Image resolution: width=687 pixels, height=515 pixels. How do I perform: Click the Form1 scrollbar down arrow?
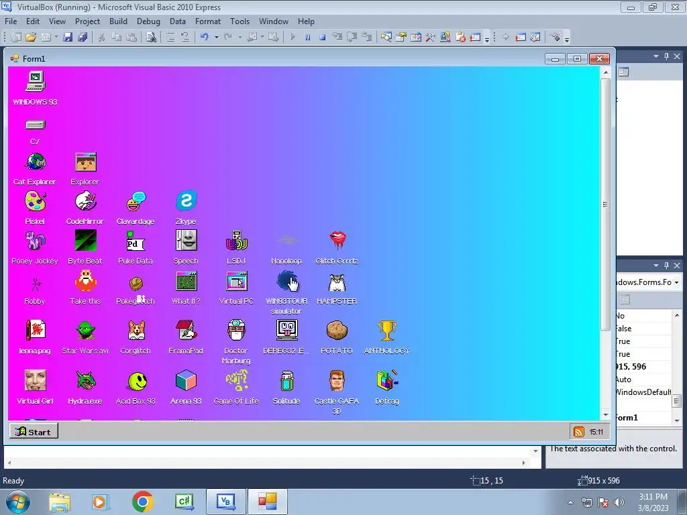[x=606, y=414]
